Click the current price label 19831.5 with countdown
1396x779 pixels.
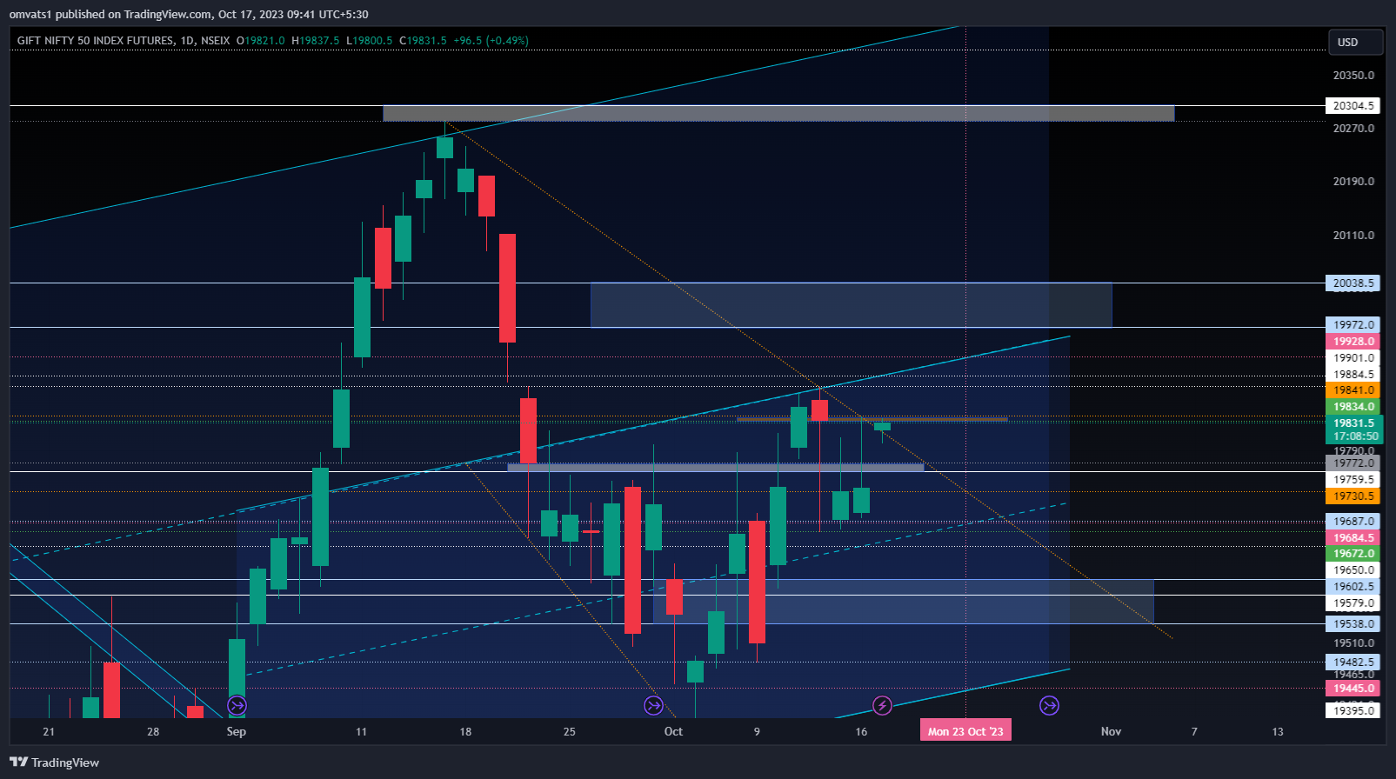(x=1353, y=429)
